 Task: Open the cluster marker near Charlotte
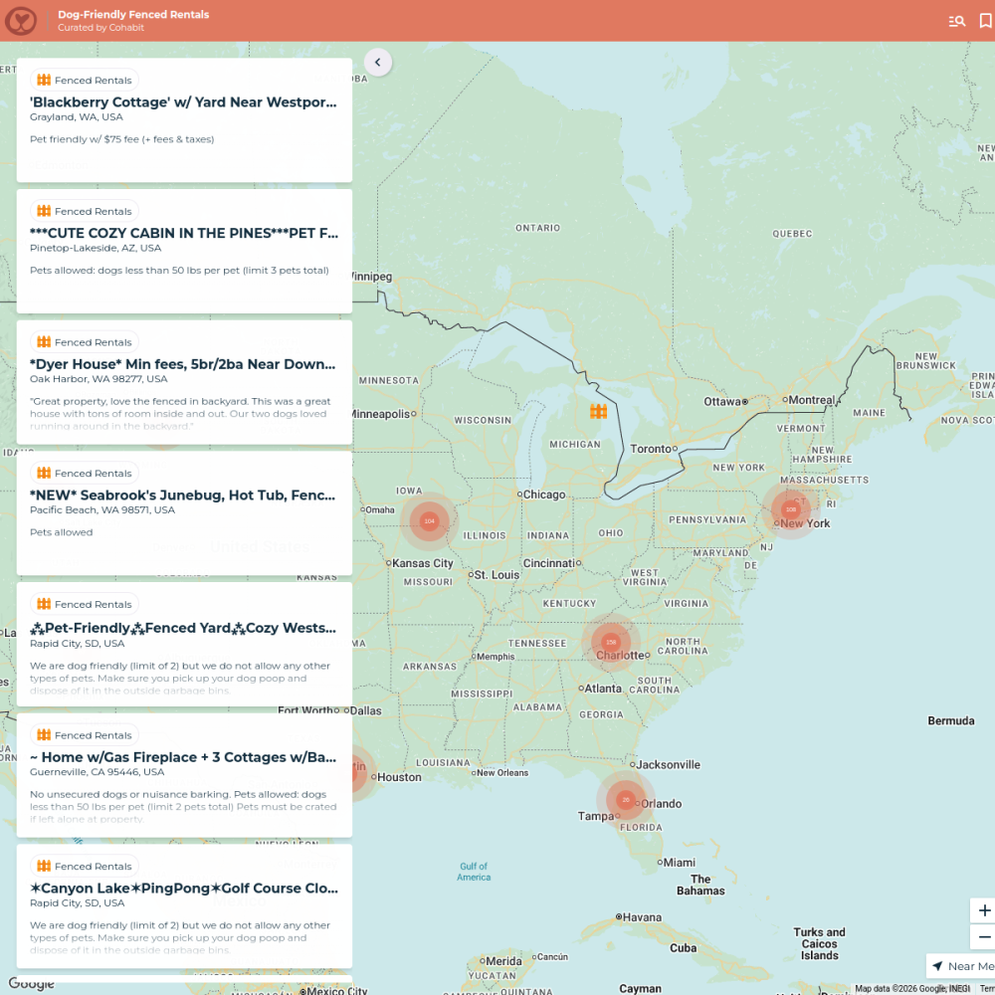pyautogui.click(x=611, y=642)
